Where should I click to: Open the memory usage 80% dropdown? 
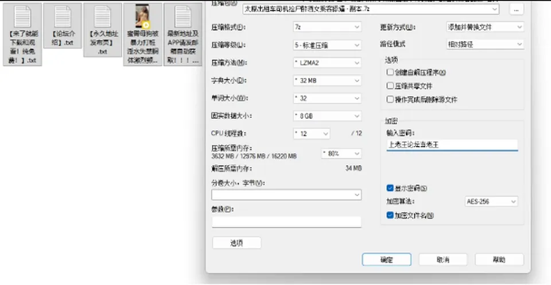click(x=341, y=153)
